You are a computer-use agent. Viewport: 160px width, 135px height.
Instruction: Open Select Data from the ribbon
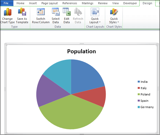pos(55,12)
